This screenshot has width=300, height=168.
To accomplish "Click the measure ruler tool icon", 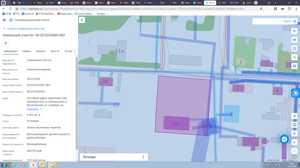I will (x=294, y=40).
